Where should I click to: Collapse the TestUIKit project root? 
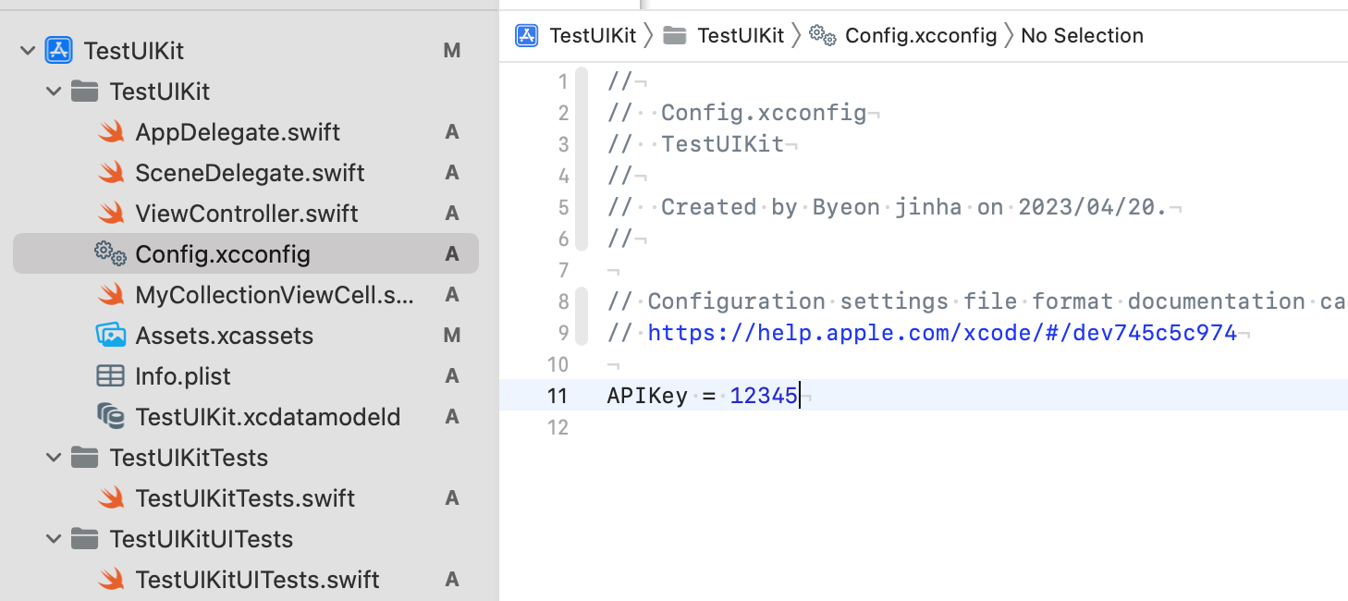[x=27, y=51]
